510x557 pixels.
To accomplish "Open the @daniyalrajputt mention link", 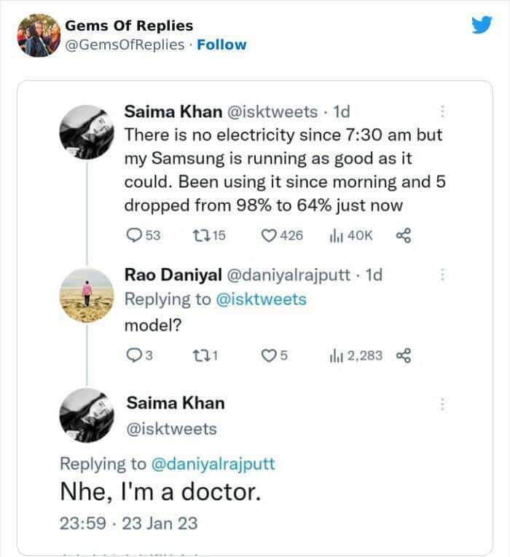I will pos(213,463).
